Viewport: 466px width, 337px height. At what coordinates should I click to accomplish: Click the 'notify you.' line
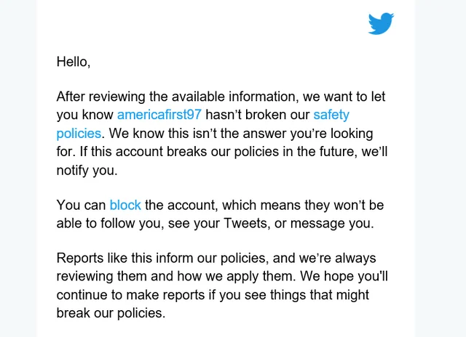coord(86,171)
